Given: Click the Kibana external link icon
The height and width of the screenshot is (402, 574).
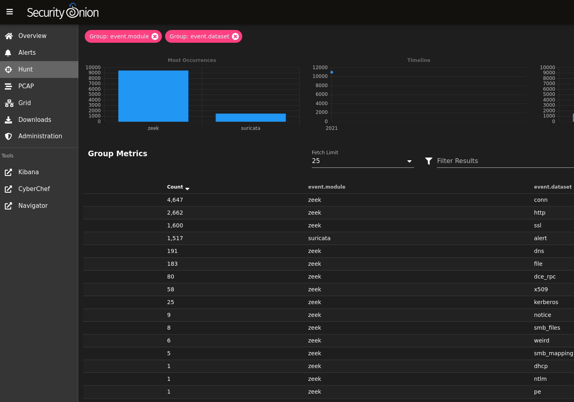Looking at the screenshot, I should click(8, 172).
